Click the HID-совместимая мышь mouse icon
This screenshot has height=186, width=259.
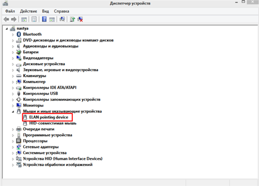point(25,123)
